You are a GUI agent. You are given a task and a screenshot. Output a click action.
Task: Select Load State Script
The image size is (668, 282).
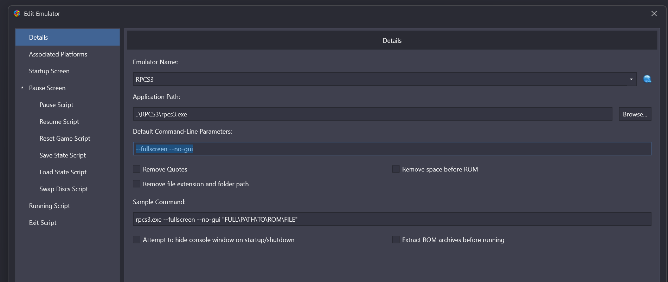63,172
